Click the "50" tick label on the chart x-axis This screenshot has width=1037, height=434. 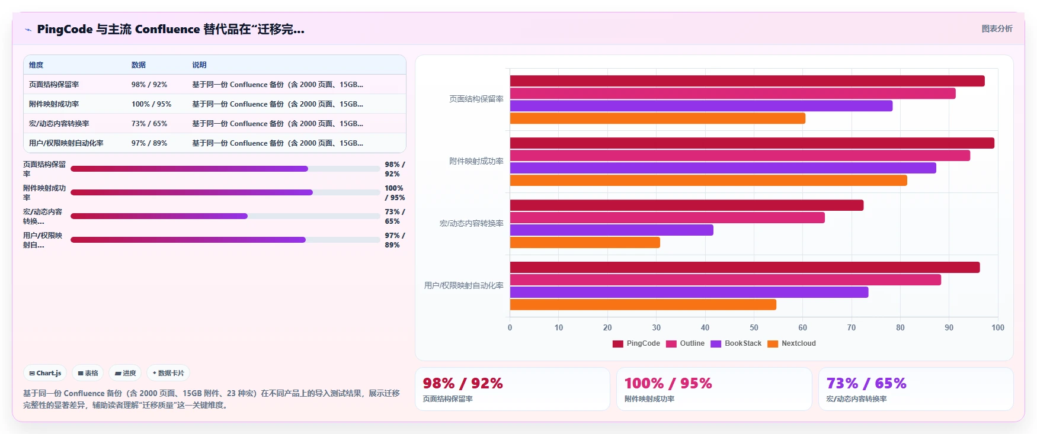pos(754,328)
